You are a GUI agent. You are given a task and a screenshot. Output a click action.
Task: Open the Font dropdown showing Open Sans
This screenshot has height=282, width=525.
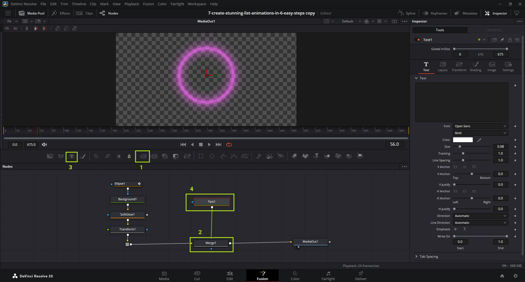(480, 126)
